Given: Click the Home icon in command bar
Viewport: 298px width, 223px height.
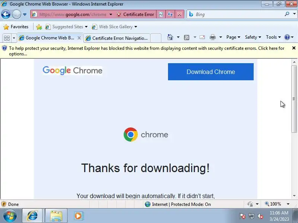Looking at the screenshot, I should (x=170, y=37).
